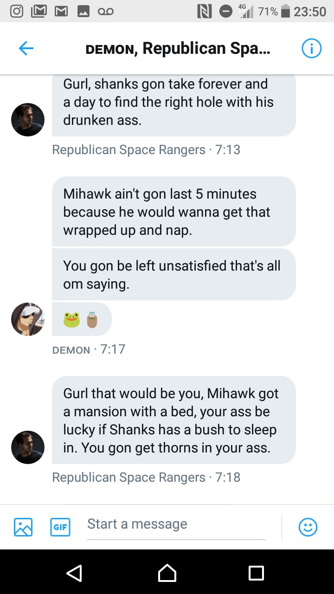Image resolution: width=334 pixels, height=594 pixels.
Task: Open conversation info icon
Action: [x=311, y=48]
